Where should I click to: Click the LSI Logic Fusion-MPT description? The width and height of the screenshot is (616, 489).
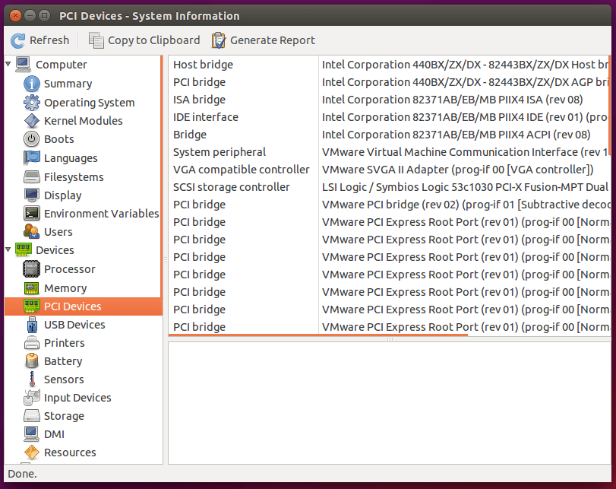(x=465, y=187)
